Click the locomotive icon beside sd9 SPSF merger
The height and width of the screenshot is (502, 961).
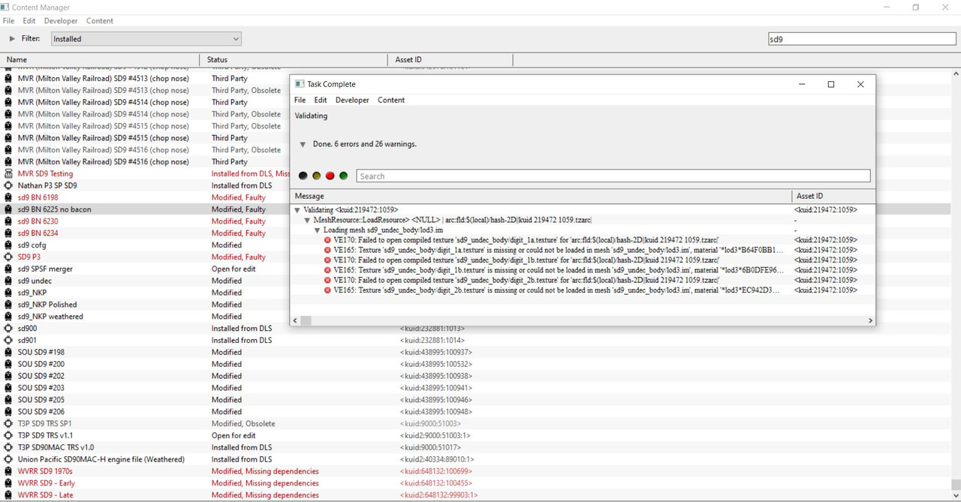[8, 269]
